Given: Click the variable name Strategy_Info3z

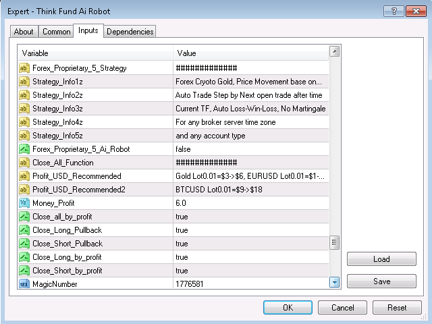Looking at the screenshot, I should 57,109.
